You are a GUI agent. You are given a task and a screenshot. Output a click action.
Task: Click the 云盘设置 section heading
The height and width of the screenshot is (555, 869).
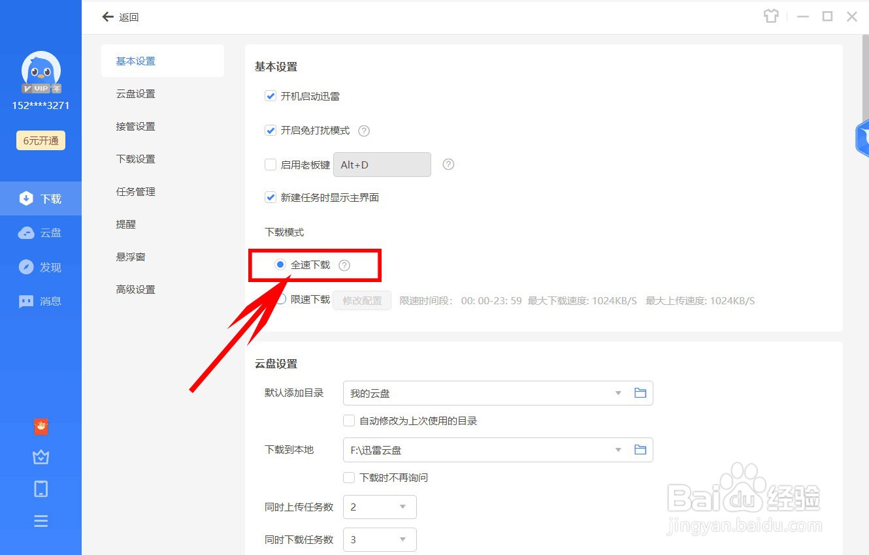click(x=276, y=364)
